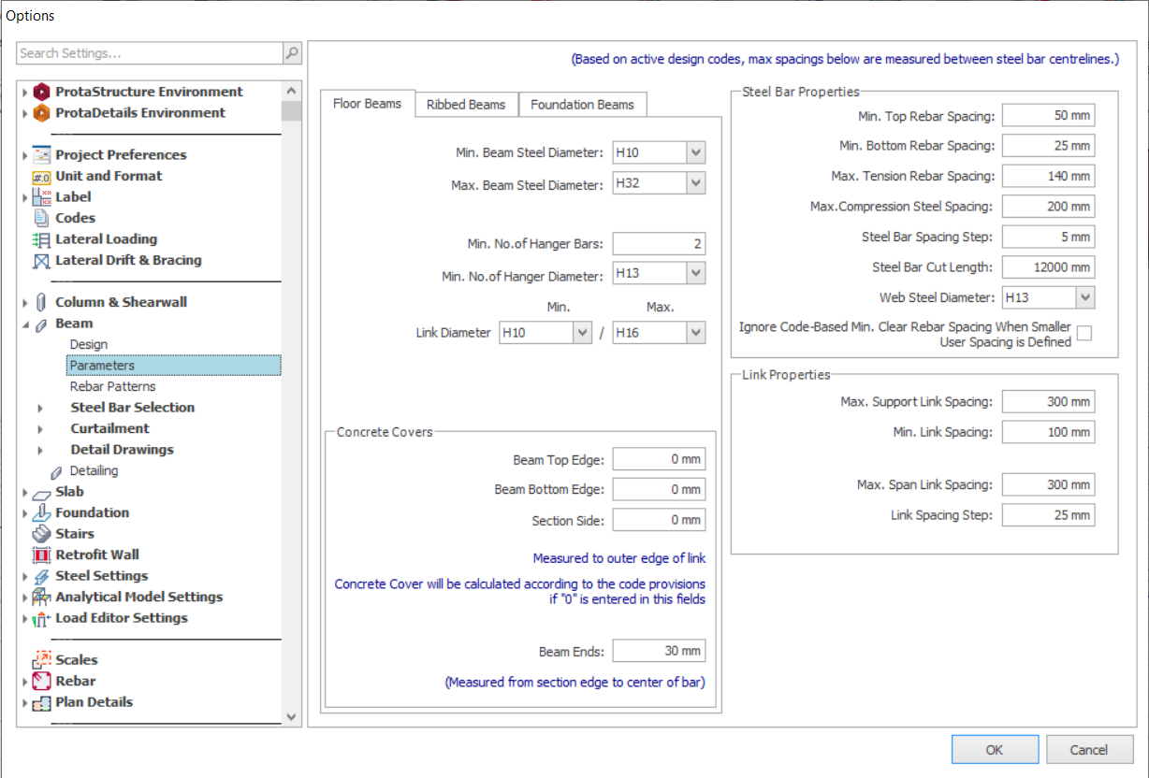Image resolution: width=1149 pixels, height=778 pixels.
Task: Click the Codes document icon
Action: (41, 218)
